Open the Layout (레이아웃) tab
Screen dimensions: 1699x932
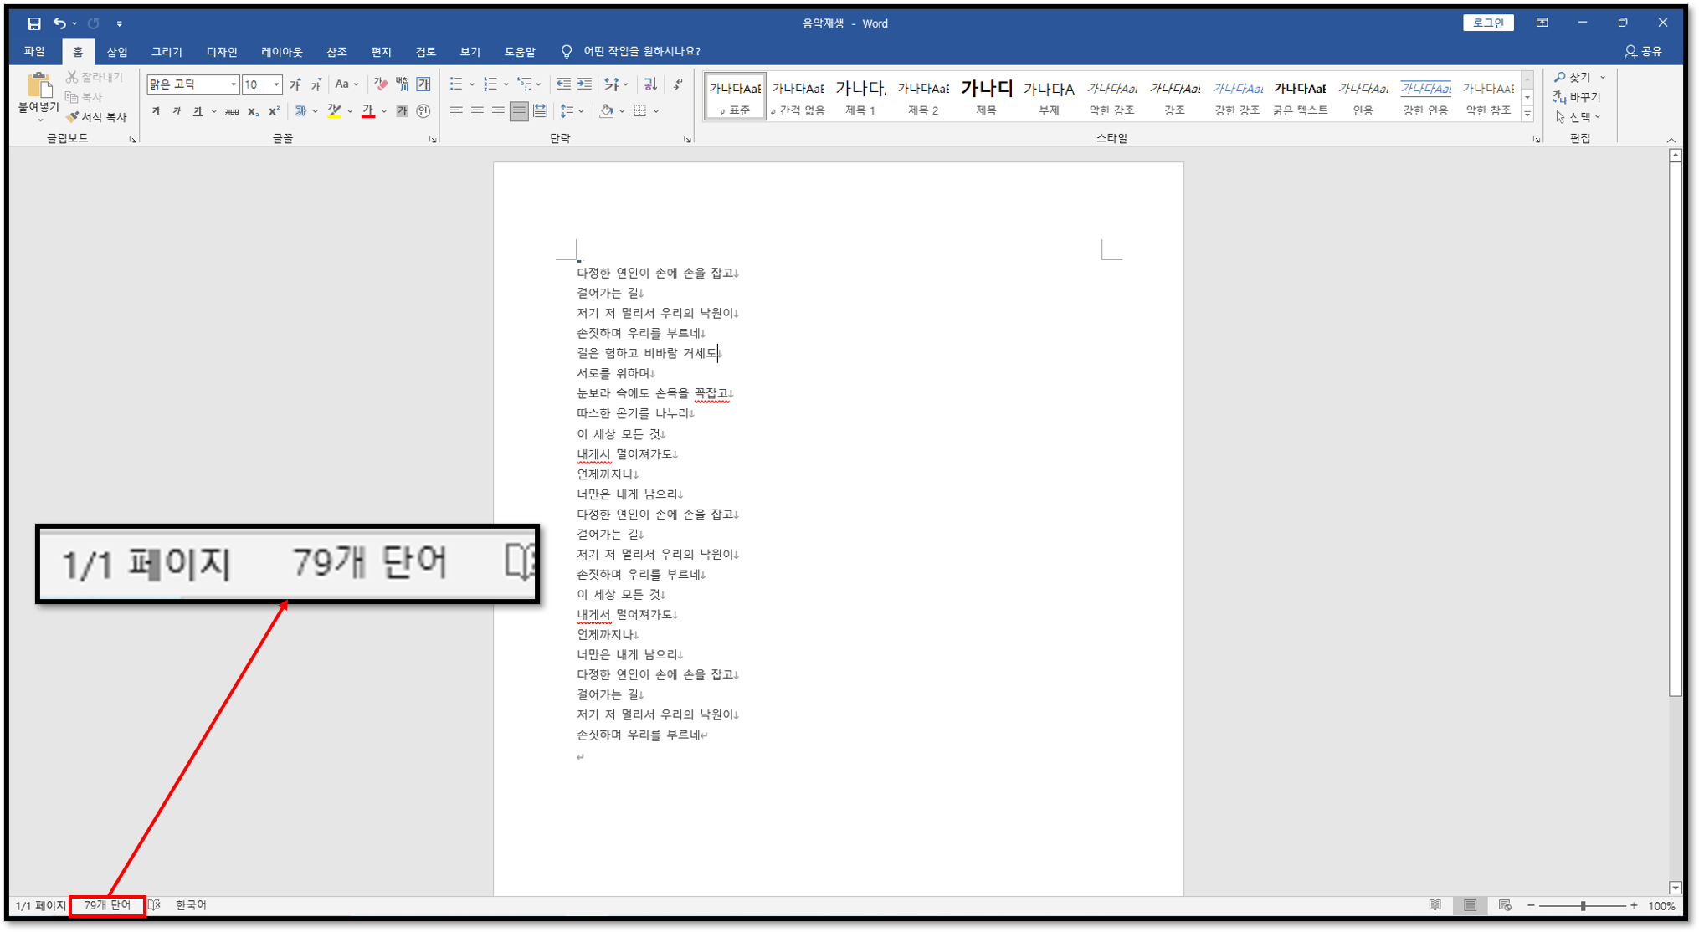(282, 52)
